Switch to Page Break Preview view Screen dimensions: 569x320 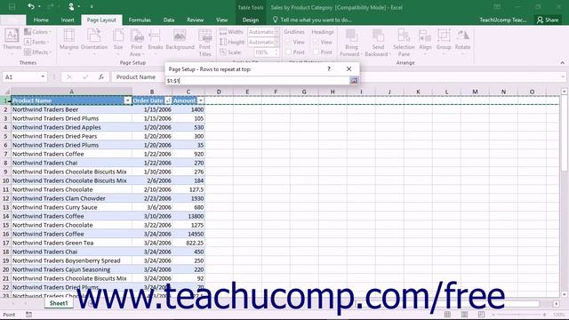(x=481, y=314)
